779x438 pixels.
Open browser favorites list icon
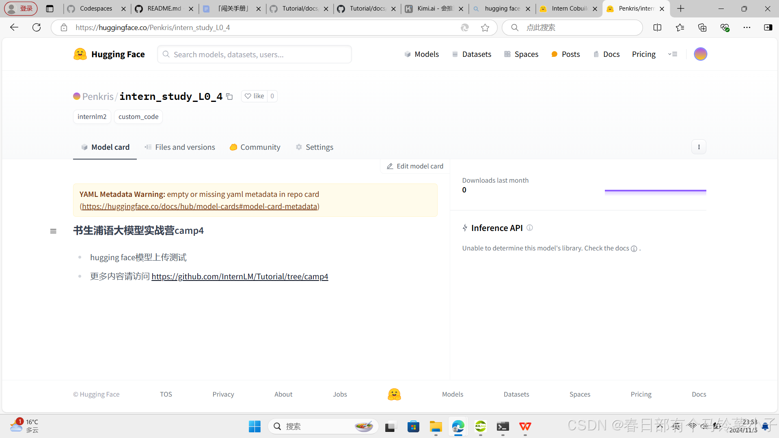pyautogui.click(x=680, y=27)
